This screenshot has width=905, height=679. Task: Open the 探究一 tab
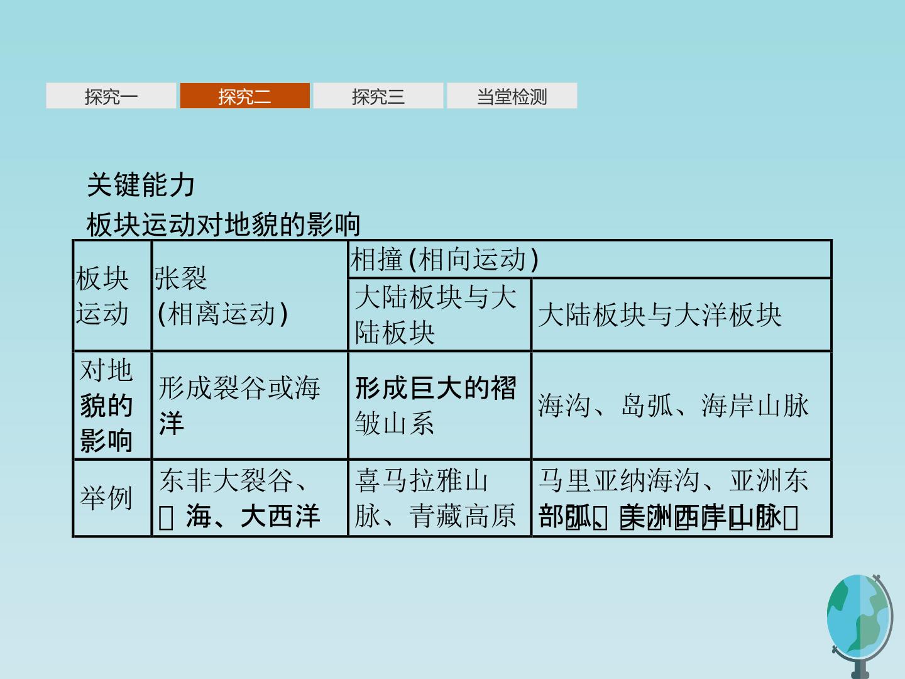click(111, 96)
